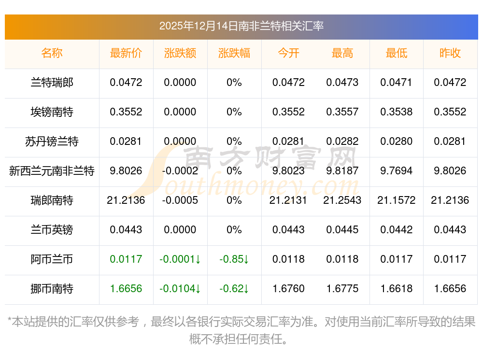Click the 今开 column header
The image size is (483, 354).
point(288,53)
